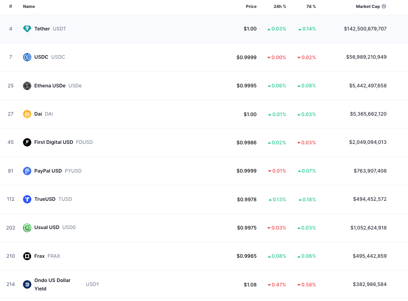Click the Ethena USDe logo icon

[x=27, y=86]
